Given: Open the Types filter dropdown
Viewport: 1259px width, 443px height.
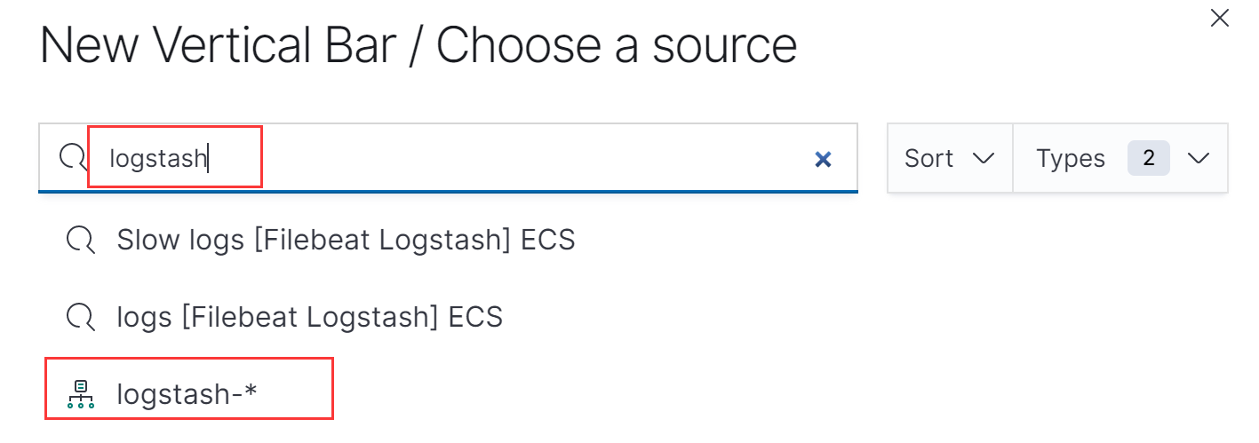Looking at the screenshot, I should [x=1120, y=158].
